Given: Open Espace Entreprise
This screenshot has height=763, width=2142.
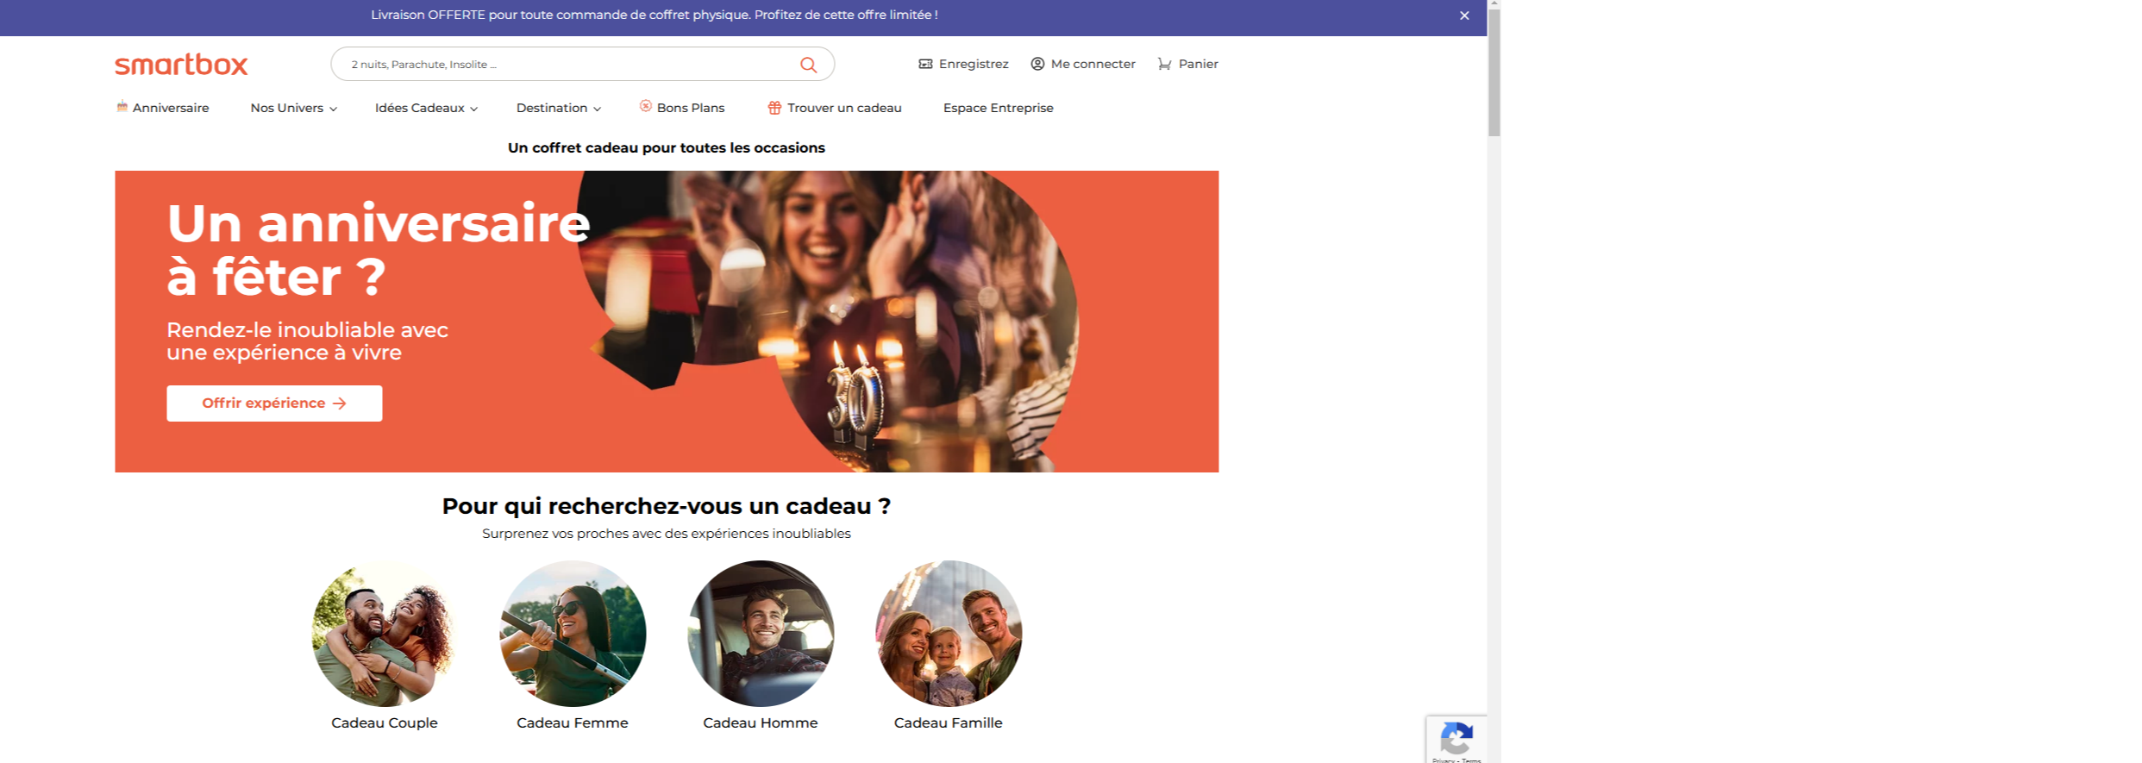Looking at the screenshot, I should tap(999, 108).
